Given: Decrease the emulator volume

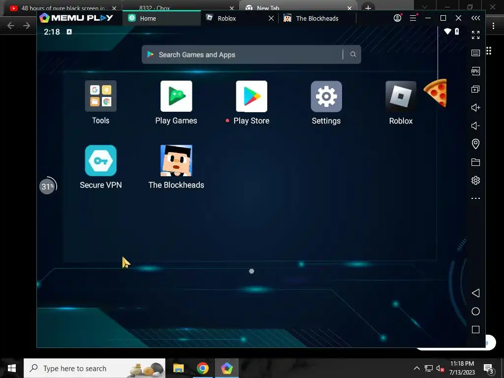Looking at the screenshot, I should 476,126.
